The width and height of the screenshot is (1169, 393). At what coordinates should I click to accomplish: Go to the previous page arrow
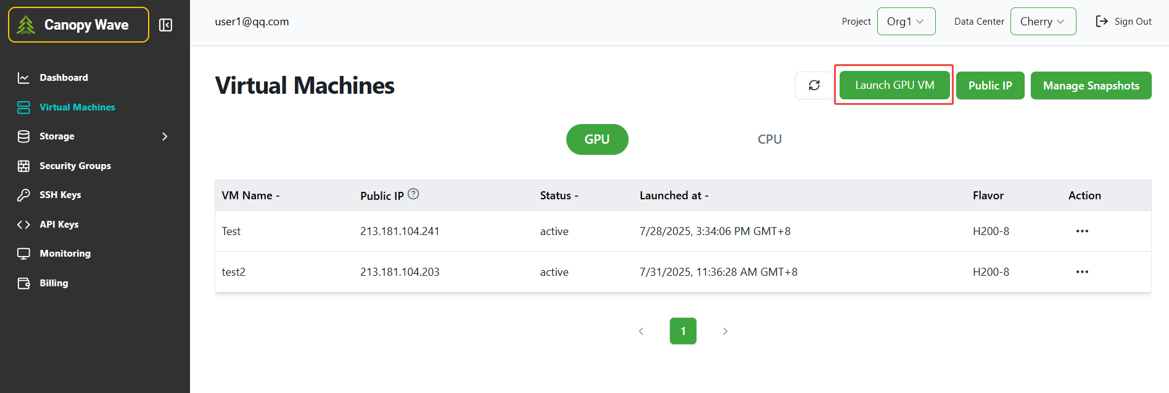pyautogui.click(x=641, y=331)
